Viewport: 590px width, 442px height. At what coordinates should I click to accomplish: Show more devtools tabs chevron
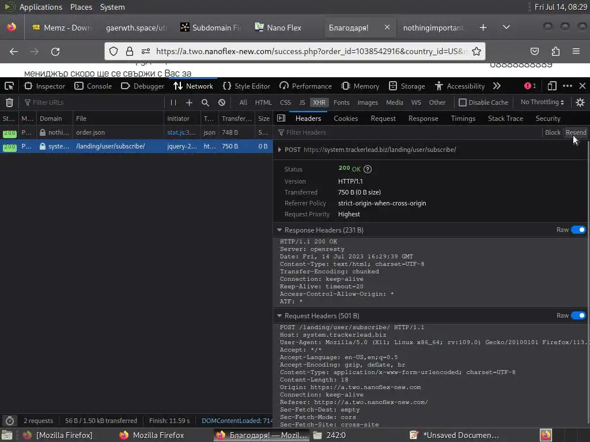497,86
